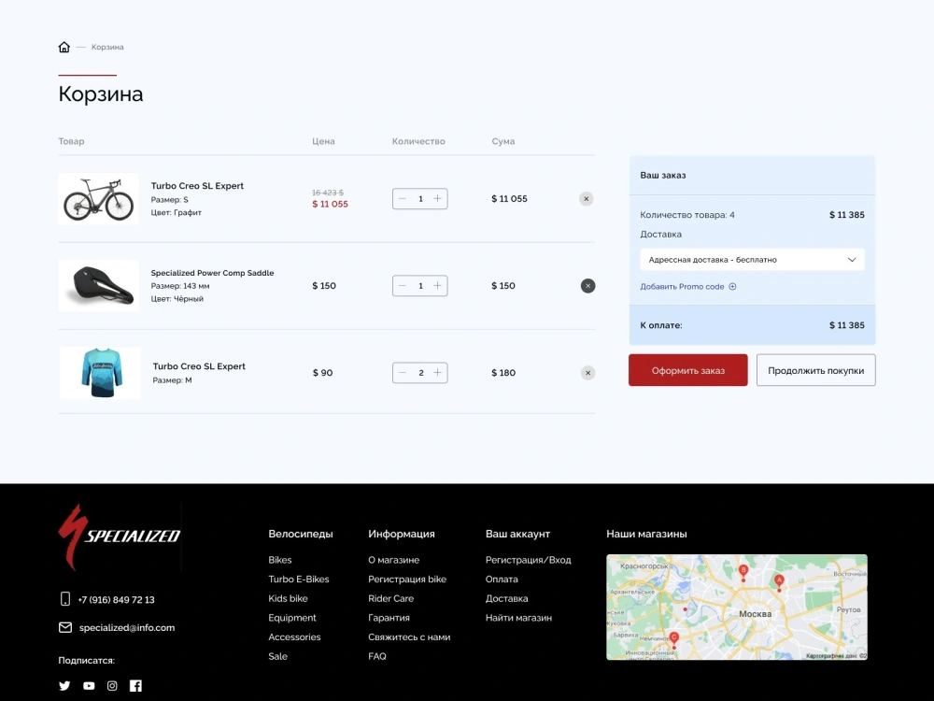Open the Equipment footer link
Viewport: 934px width, 701px height.
pos(291,618)
